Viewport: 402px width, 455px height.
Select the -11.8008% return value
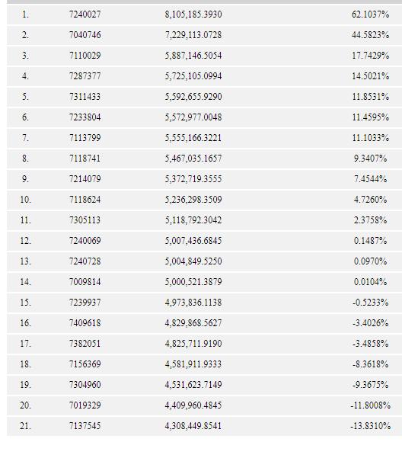coord(371,405)
